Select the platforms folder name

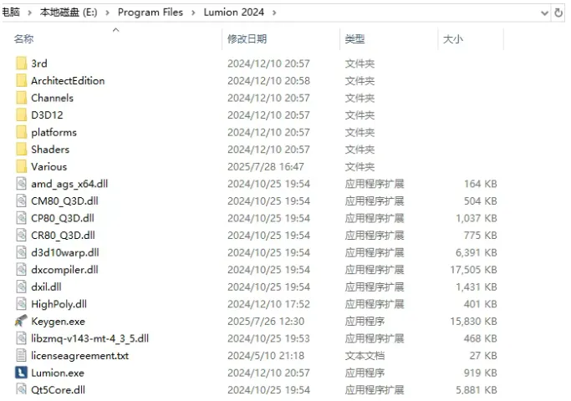(x=54, y=132)
